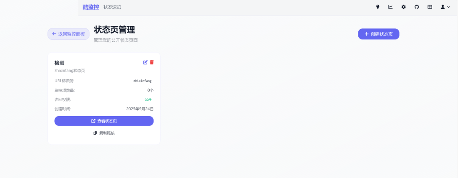Delete the 检测 status page
Screen dimensions: 458x178
tap(152, 62)
